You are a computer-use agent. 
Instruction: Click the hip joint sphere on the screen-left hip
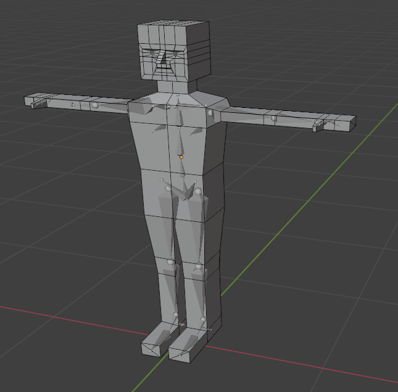click(x=168, y=189)
